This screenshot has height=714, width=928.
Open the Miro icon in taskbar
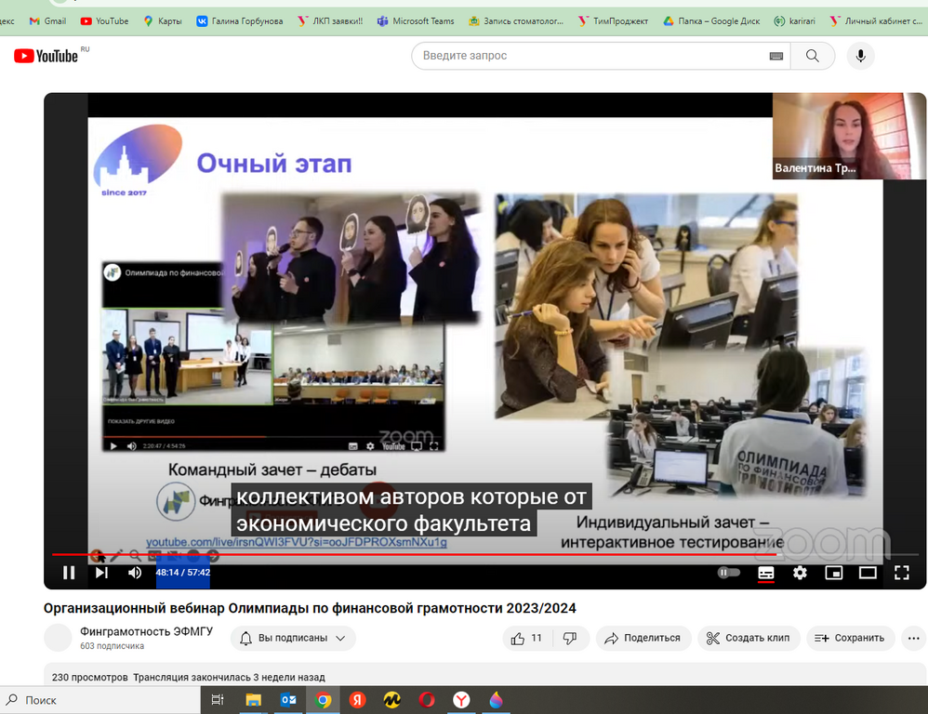click(391, 700)
